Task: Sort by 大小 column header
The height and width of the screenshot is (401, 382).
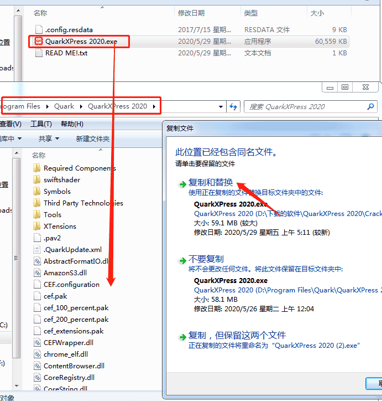Action: pyautogui.click(x=317, y=13)
